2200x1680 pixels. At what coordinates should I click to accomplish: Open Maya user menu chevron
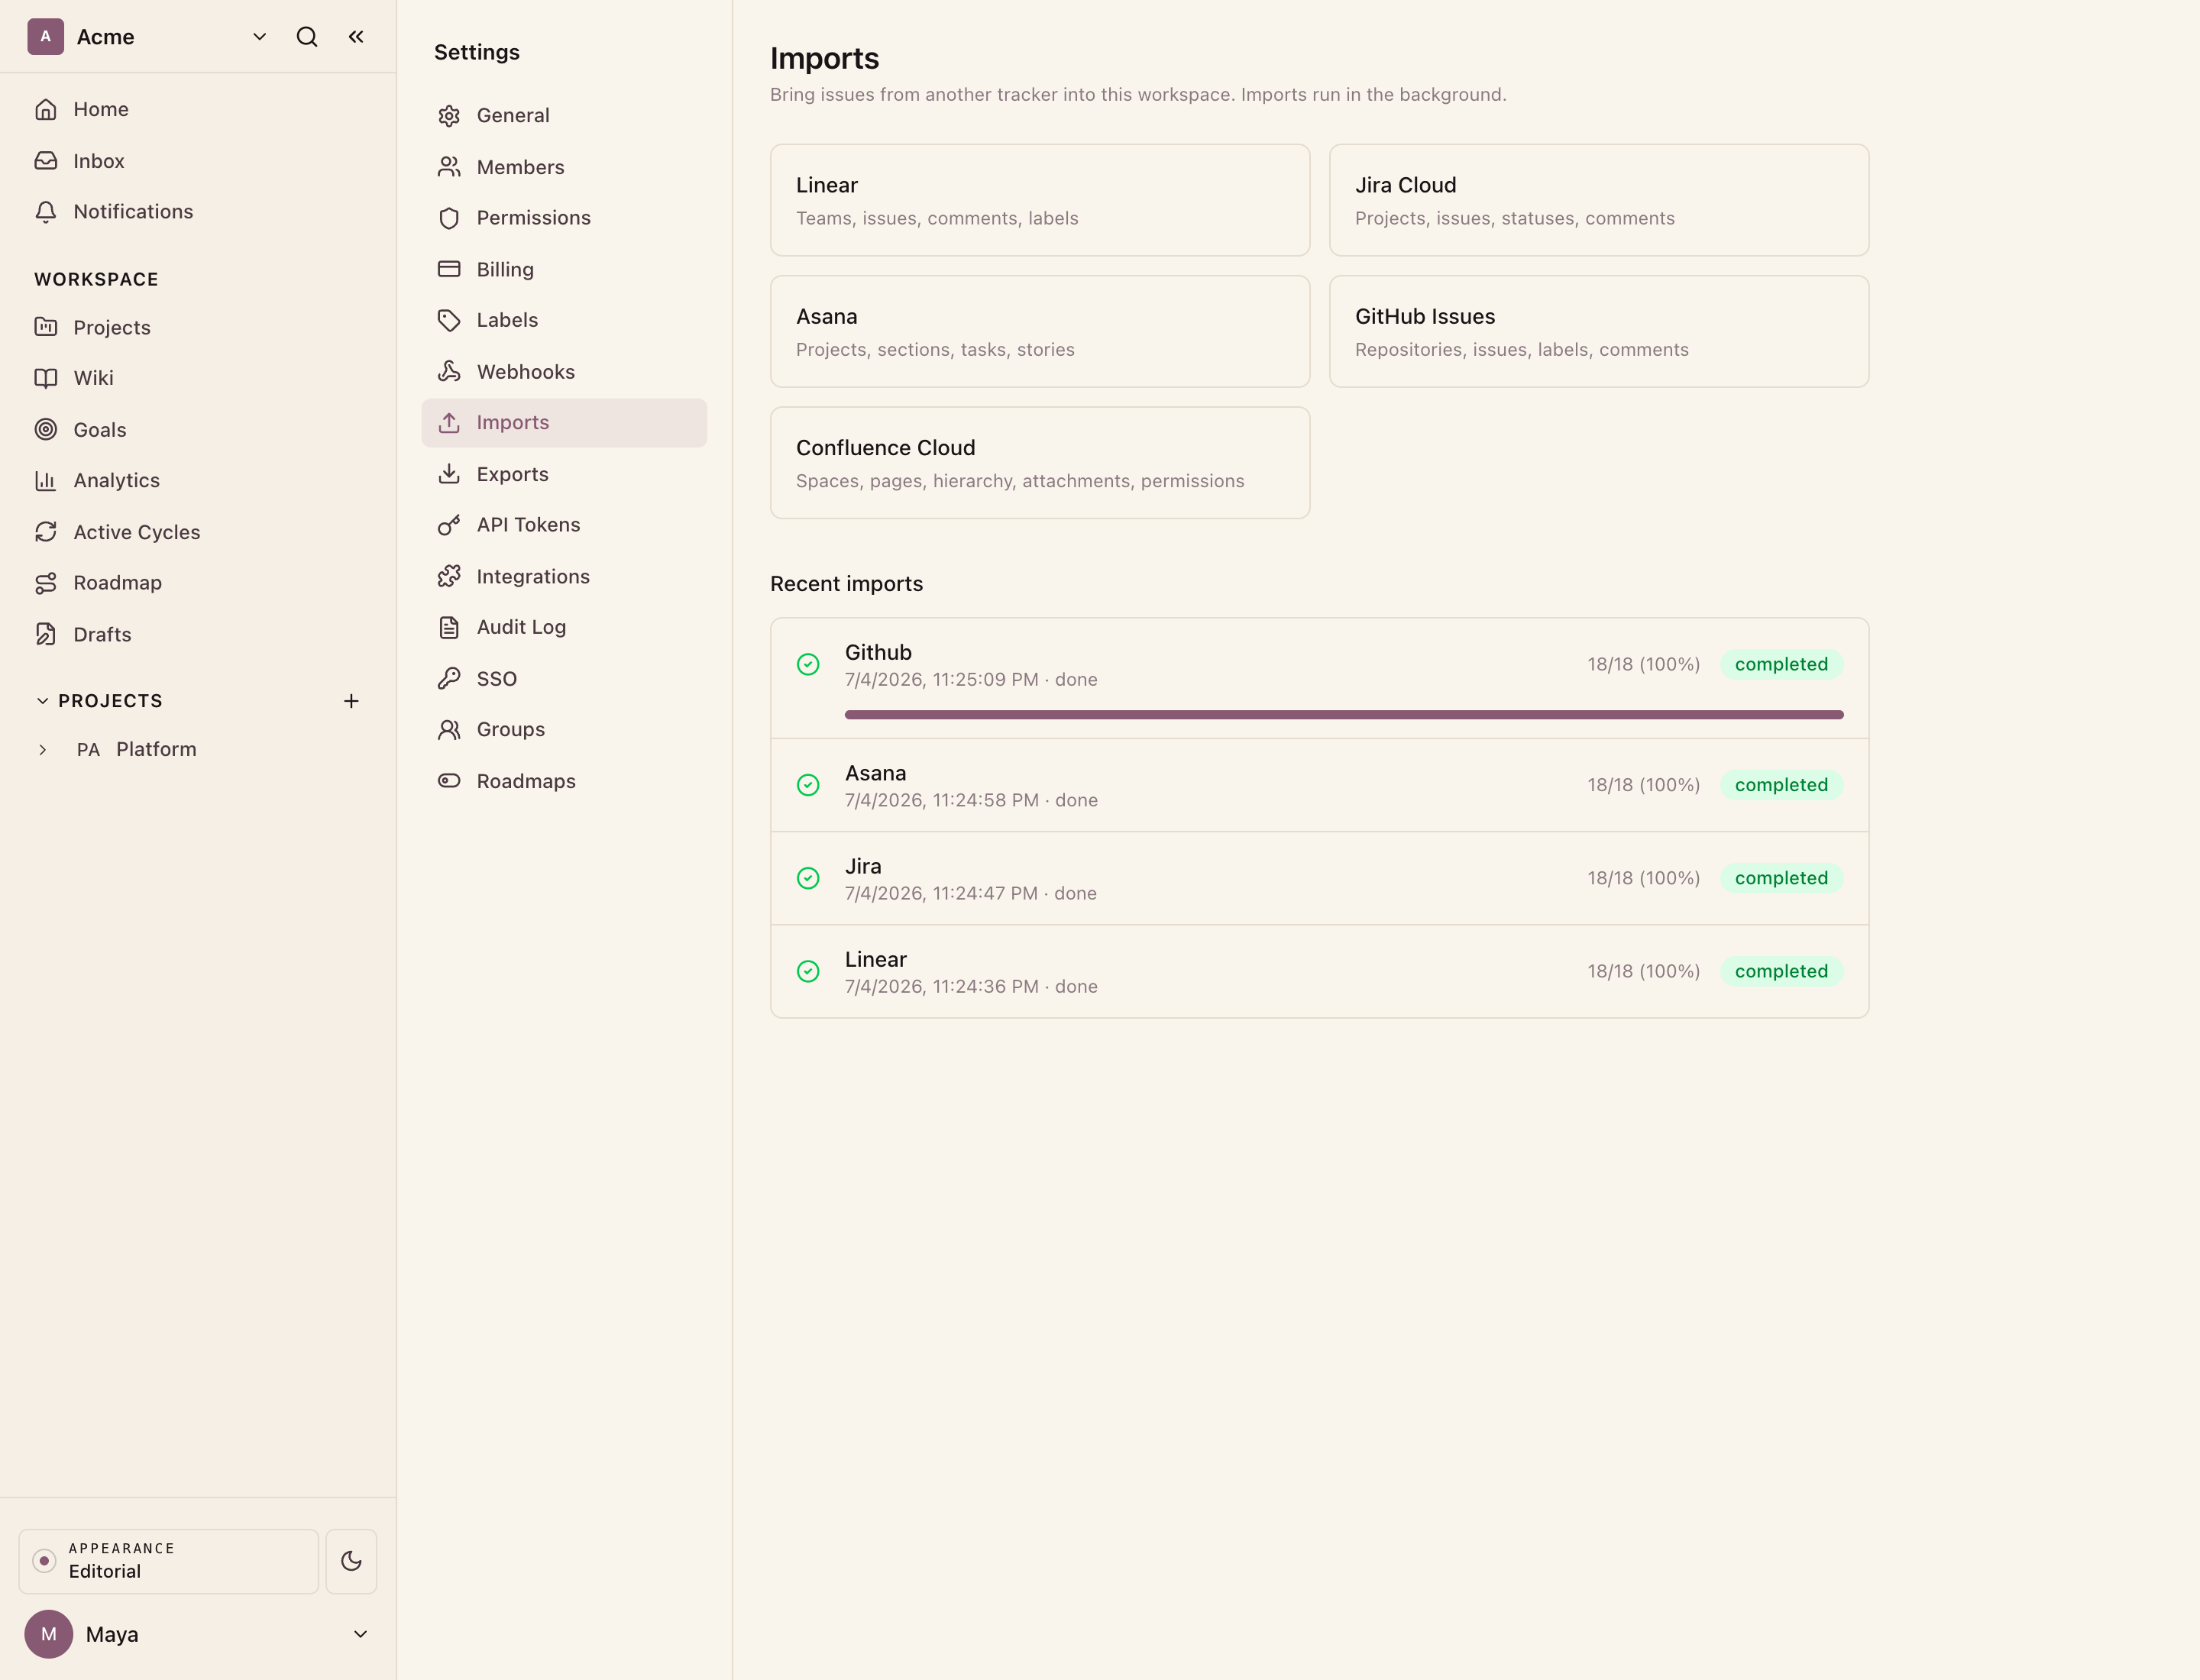[360, 1634]
